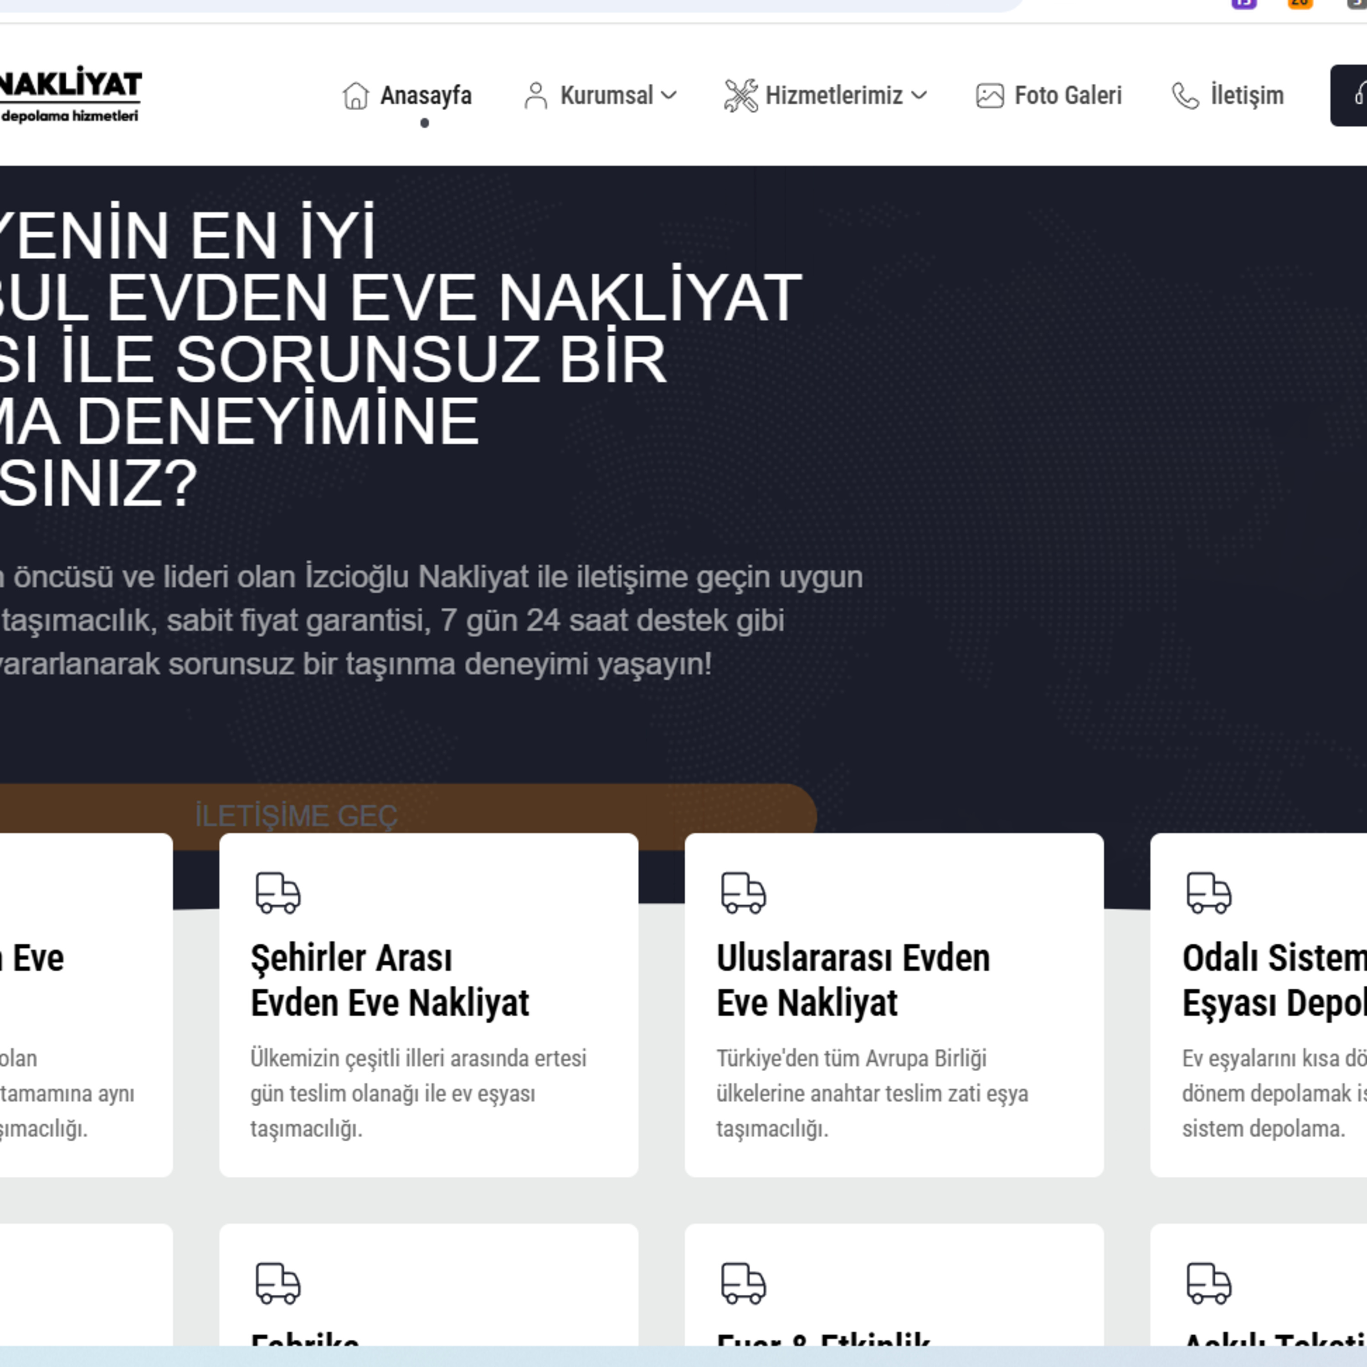The width and height of the screenshot is (1367, 1367).
Task: Click the home icon beside Anasayfa
Action: tap(355, 96)
